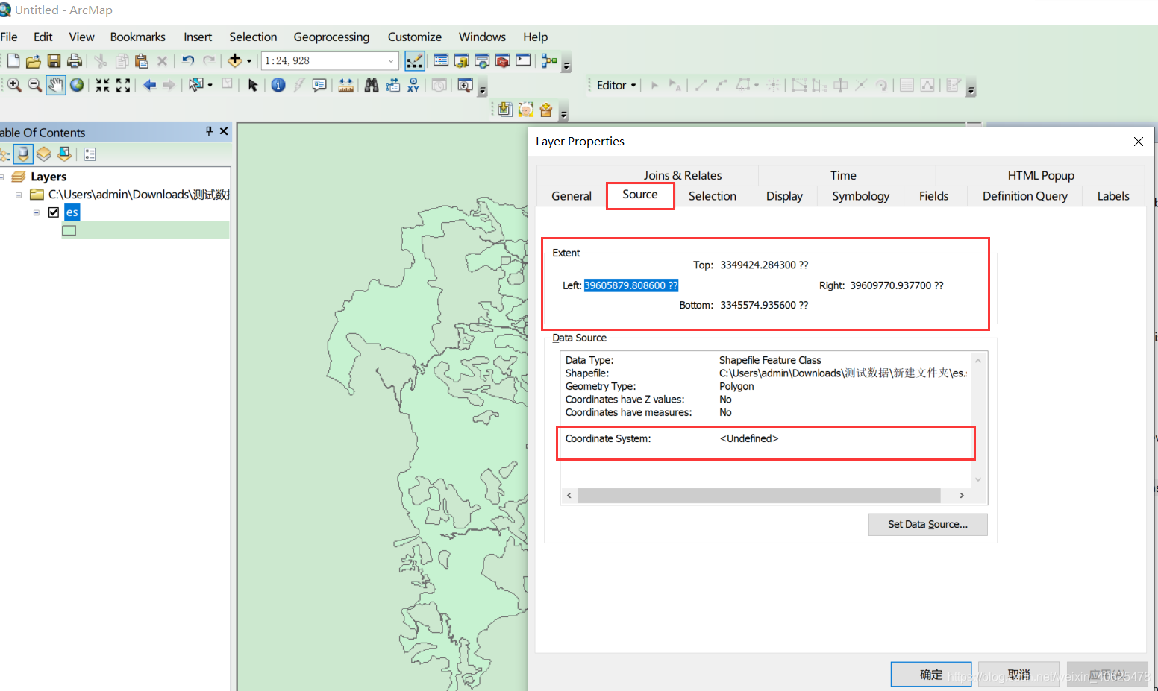Click the Add Data plus icon
The height and width of the screenshot is (691, 1158).
point(235,60)
